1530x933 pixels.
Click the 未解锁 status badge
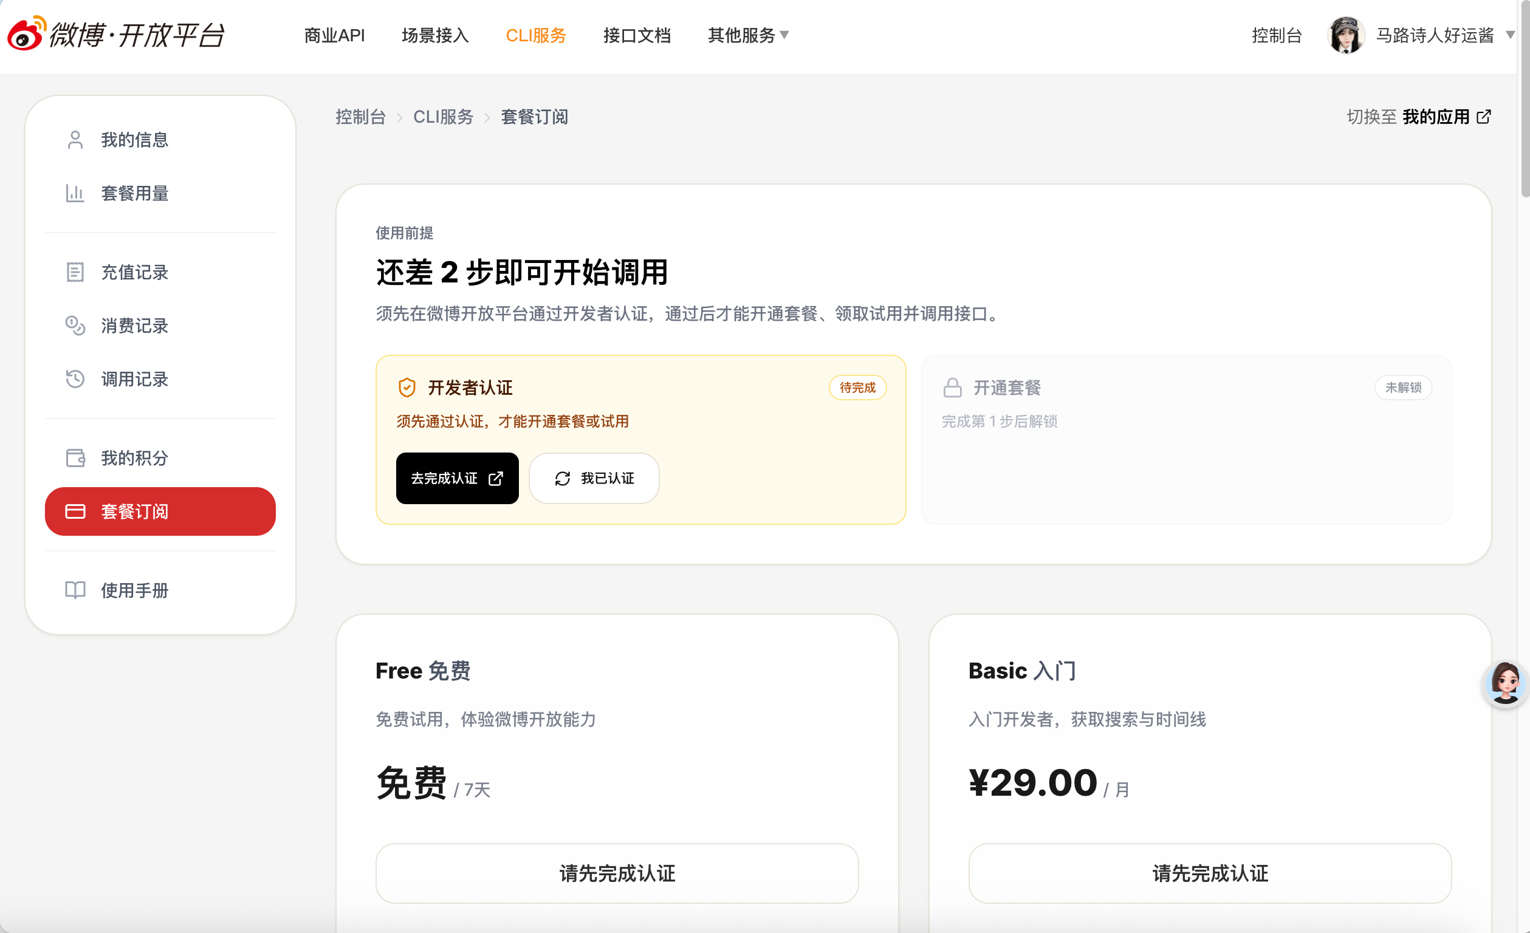[1404, 388]
